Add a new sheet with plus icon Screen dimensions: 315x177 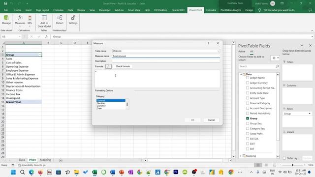click(x=61, y=160)
